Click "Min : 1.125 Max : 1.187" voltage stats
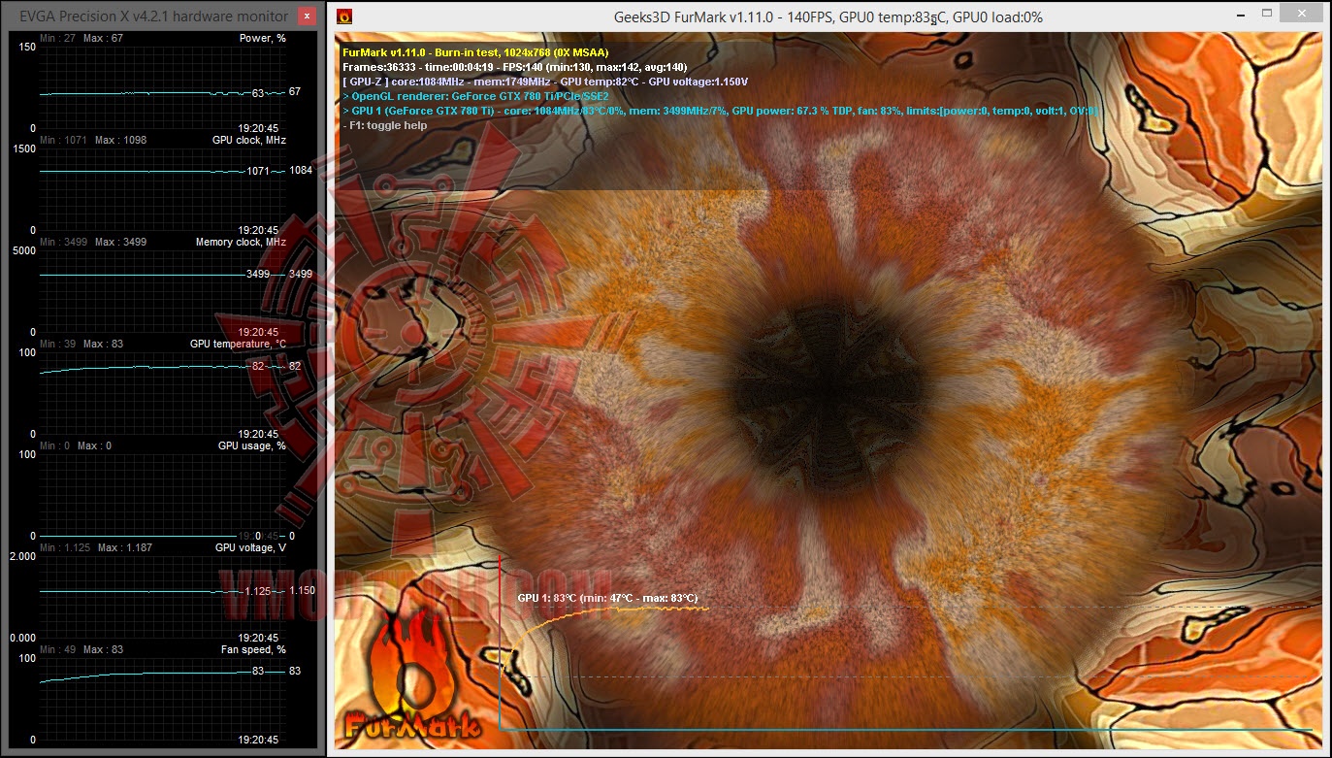1332x758 pixels. [x=96, y=547]
